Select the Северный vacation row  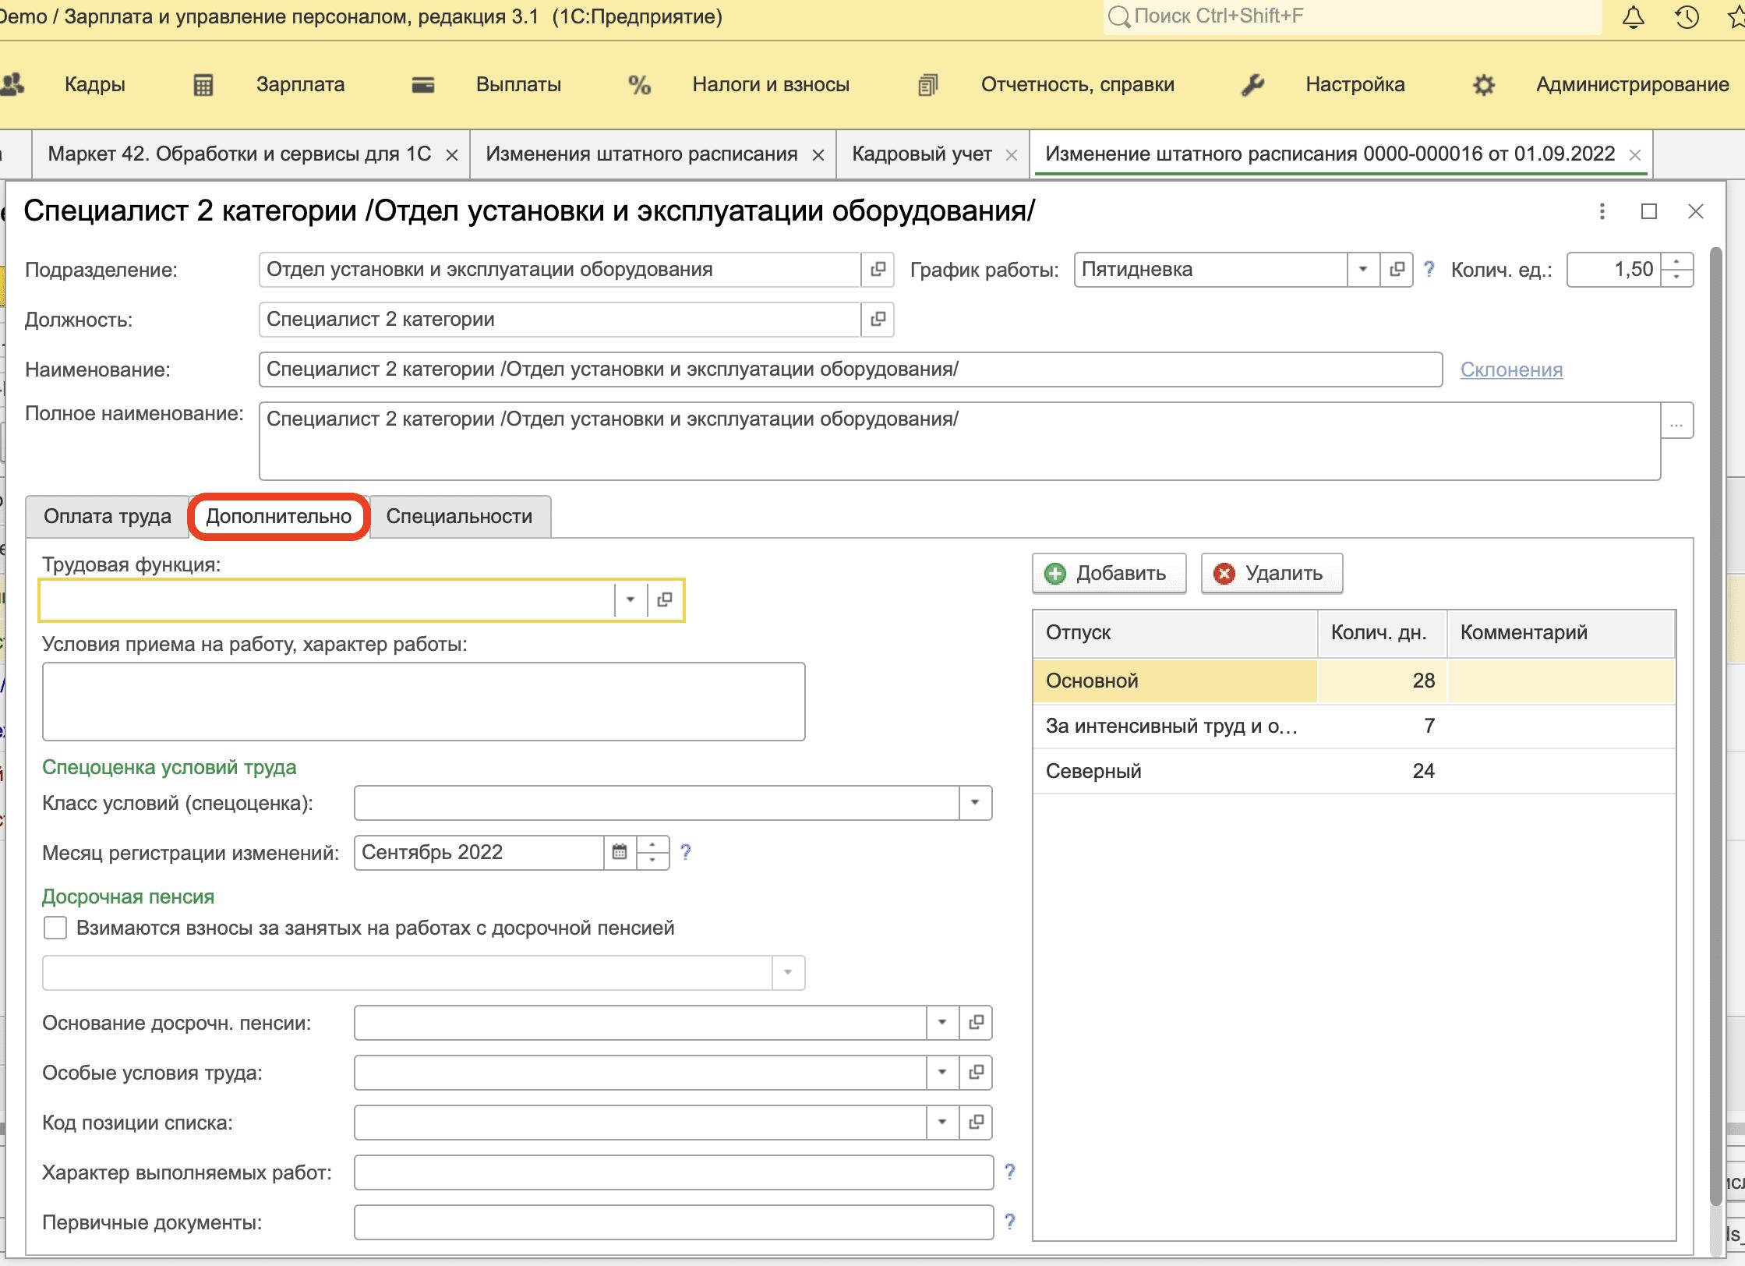point(1354,772)
